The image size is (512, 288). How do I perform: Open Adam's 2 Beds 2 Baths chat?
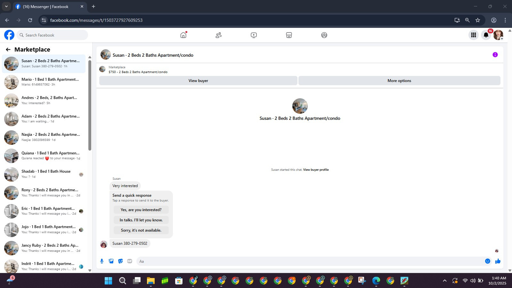44,119
